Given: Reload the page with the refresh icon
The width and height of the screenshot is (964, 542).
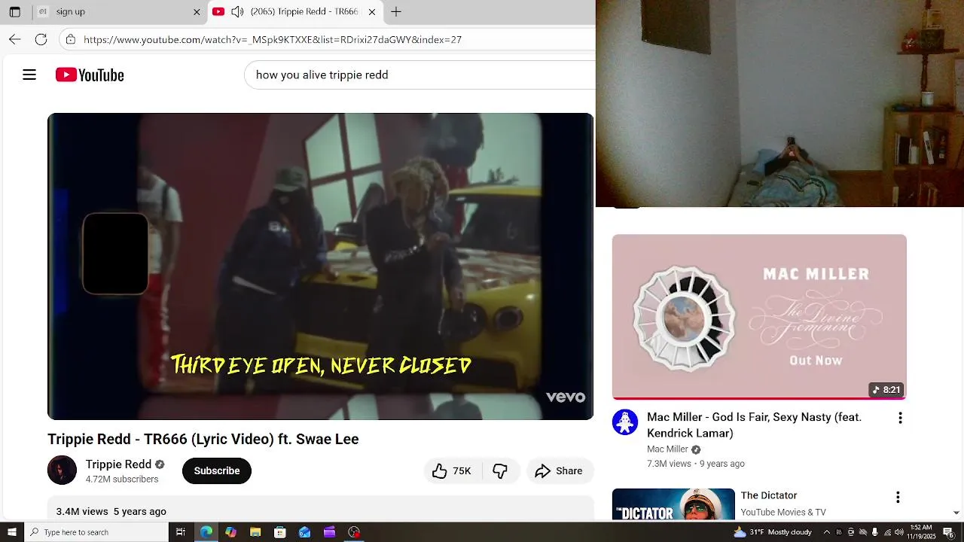Looking at the screenshot, I should (x=41, y=39).
